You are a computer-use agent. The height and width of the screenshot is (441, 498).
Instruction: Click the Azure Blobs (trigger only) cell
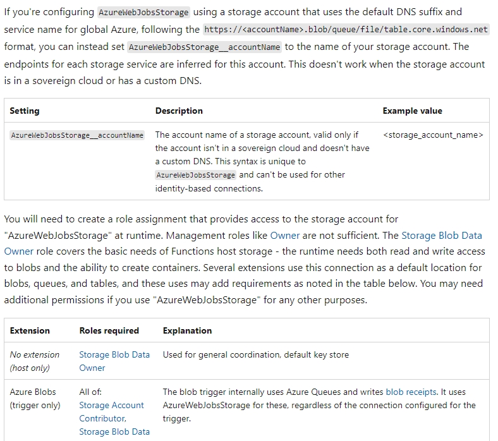click(35, 399)
